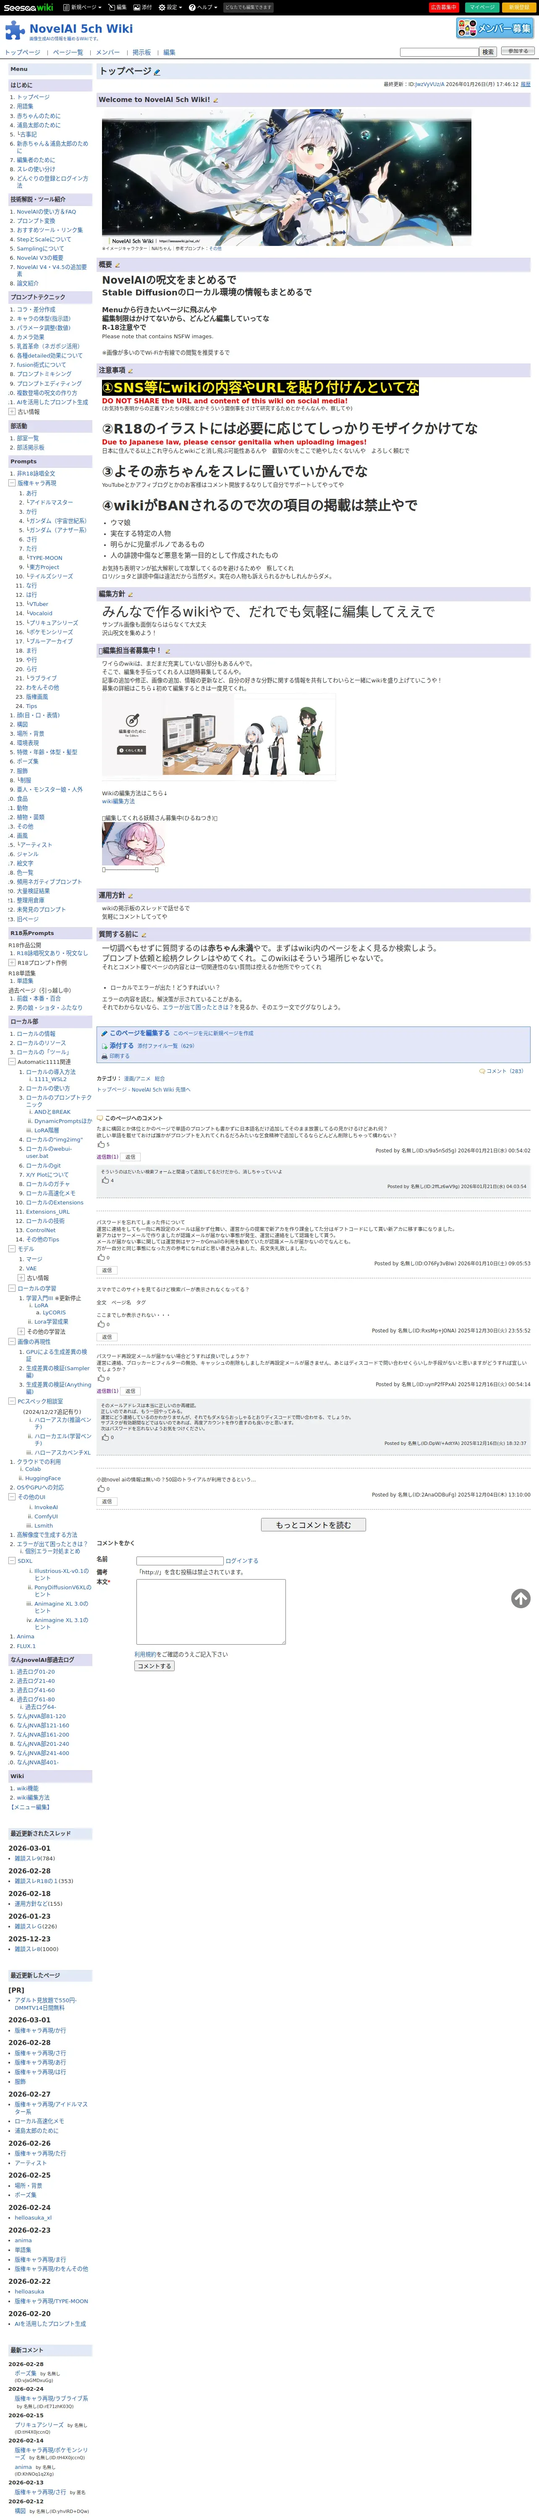Collapse the モデル tree node
The width and height of the screenshot is (539, 2518).
pos(12,1249)
